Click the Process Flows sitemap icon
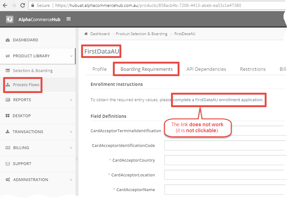The width and height of the screenshot is (287, 198). point(8,85)
